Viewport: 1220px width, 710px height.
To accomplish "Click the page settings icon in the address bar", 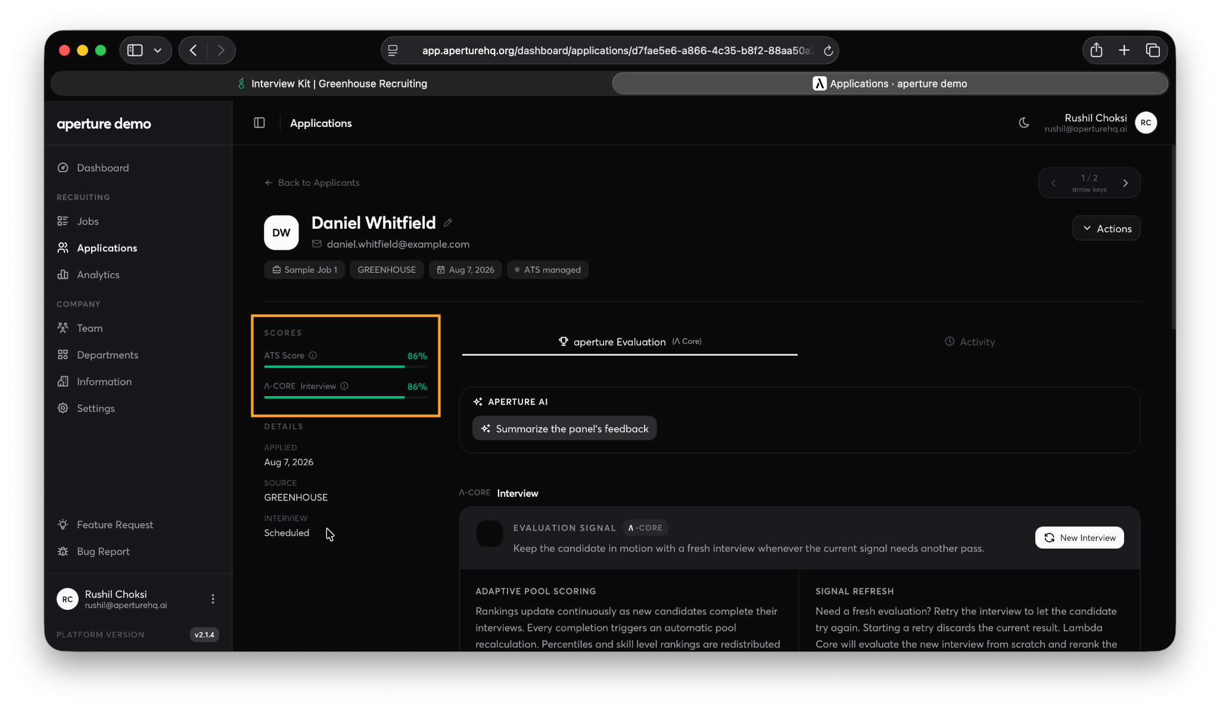I will (393, 51).
